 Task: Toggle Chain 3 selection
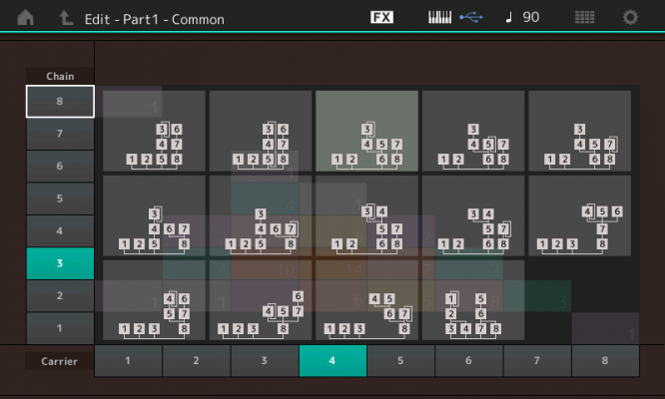(60, 263)
